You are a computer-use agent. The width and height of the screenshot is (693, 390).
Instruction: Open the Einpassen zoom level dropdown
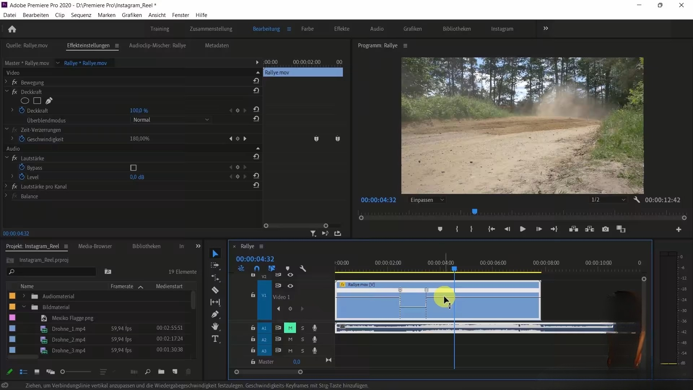pyautogui.click(x=427, y=200)
